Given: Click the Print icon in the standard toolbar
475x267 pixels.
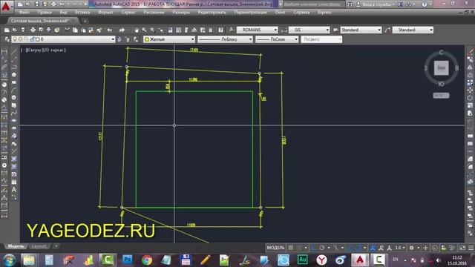Looking at the screenshot, I should pos(33,30).
